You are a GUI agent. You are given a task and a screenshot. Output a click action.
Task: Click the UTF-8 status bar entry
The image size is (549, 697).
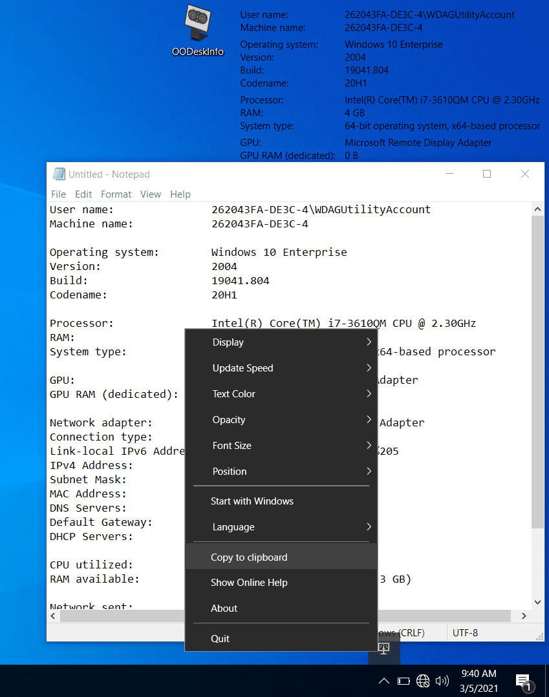coord(465,632)
